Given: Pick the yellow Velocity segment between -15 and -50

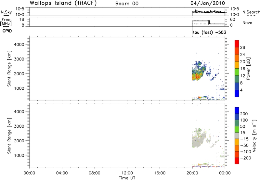Looking at the screenshot, I should (x=237, y=142).
